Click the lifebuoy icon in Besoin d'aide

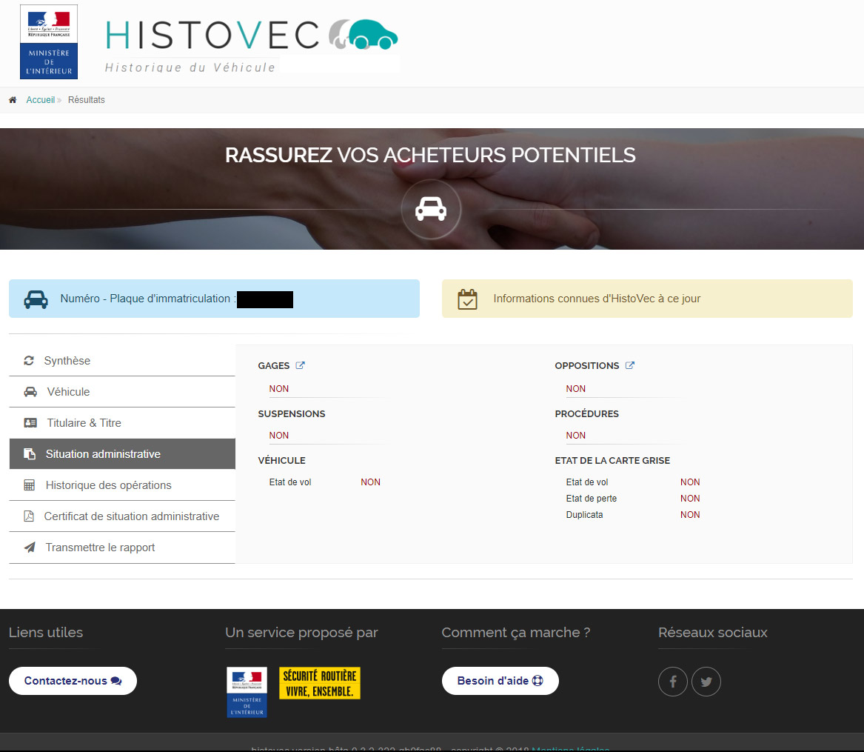click(x=538, y=681)
